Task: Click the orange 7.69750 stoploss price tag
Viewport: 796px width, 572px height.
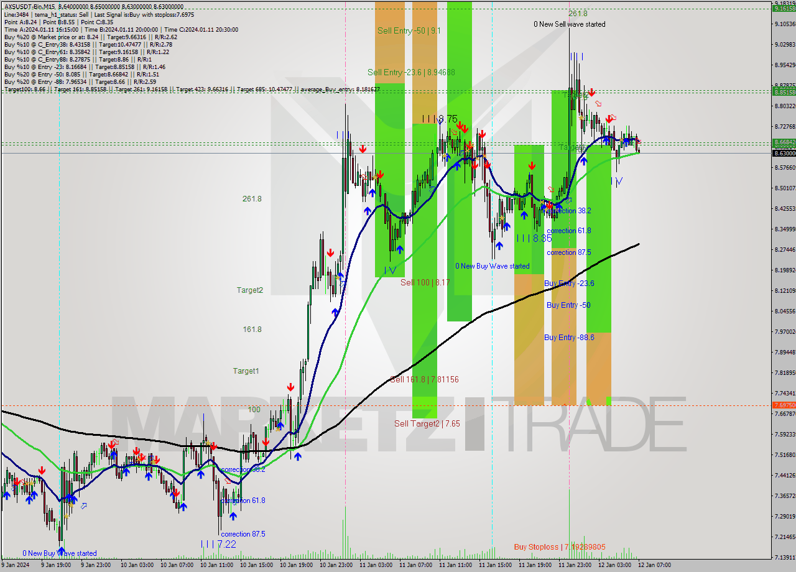Action: [x=784, y=405]
